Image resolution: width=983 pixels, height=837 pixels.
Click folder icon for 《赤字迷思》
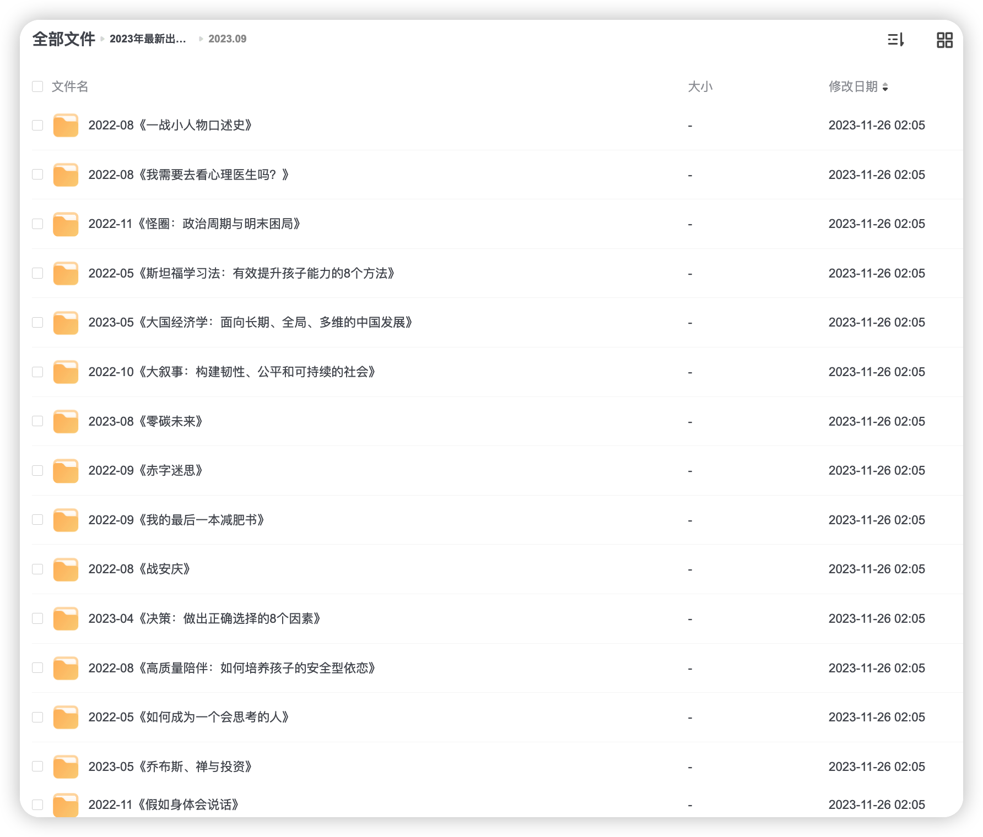(x=66, y=470)
